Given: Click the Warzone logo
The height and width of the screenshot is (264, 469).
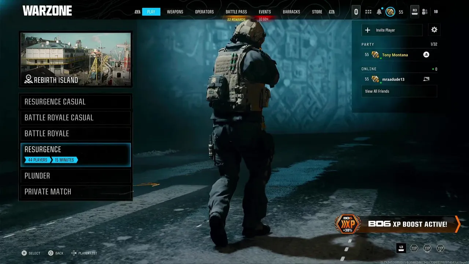Looking at the screenshot, I should pos(47,11).
